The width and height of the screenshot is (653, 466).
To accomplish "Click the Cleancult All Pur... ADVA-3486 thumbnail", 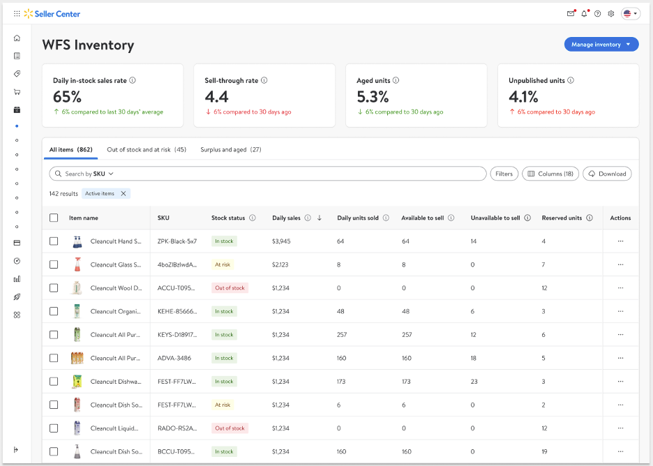I will pos(77,358).
